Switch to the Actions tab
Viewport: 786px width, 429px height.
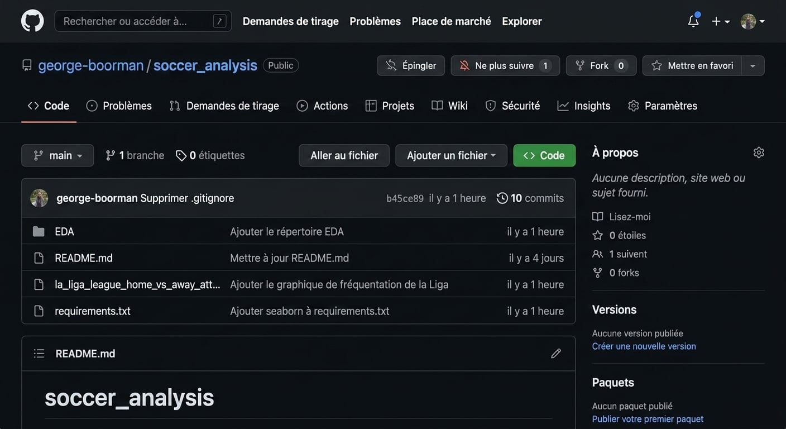(x=322, y=106)
